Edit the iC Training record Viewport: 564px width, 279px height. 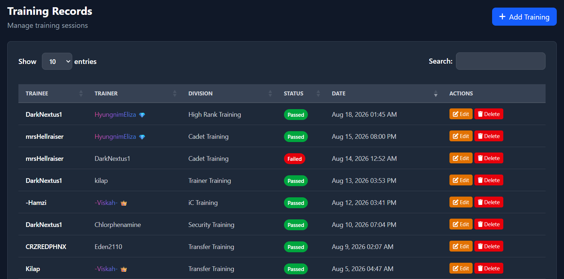[461, 202]
